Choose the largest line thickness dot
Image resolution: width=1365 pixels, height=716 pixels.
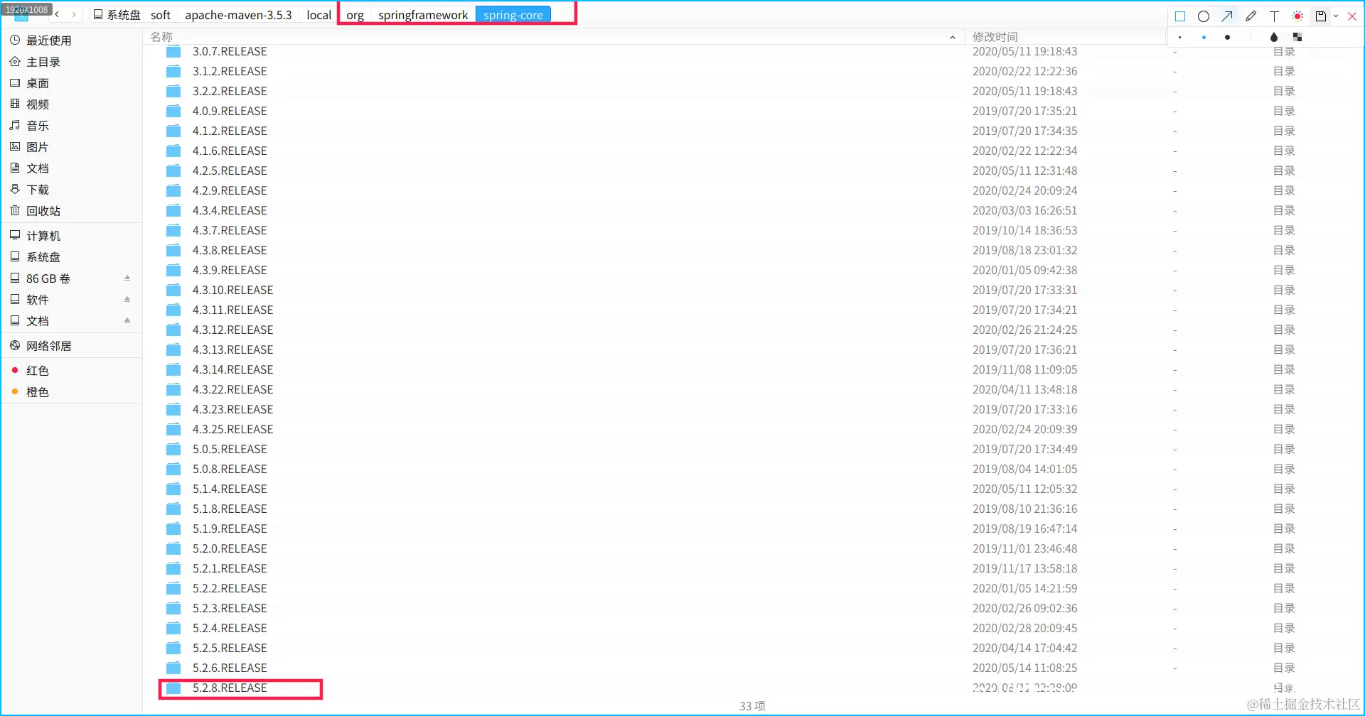pyautogui.click(x=1227, y=37)
